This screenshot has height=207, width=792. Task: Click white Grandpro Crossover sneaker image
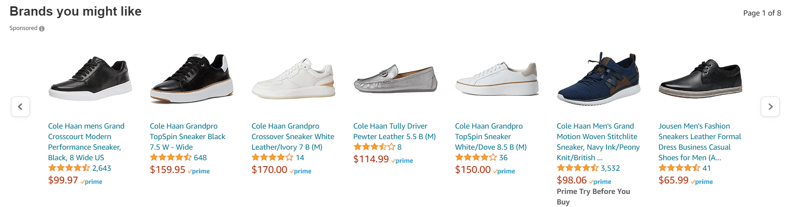point(293,78)
